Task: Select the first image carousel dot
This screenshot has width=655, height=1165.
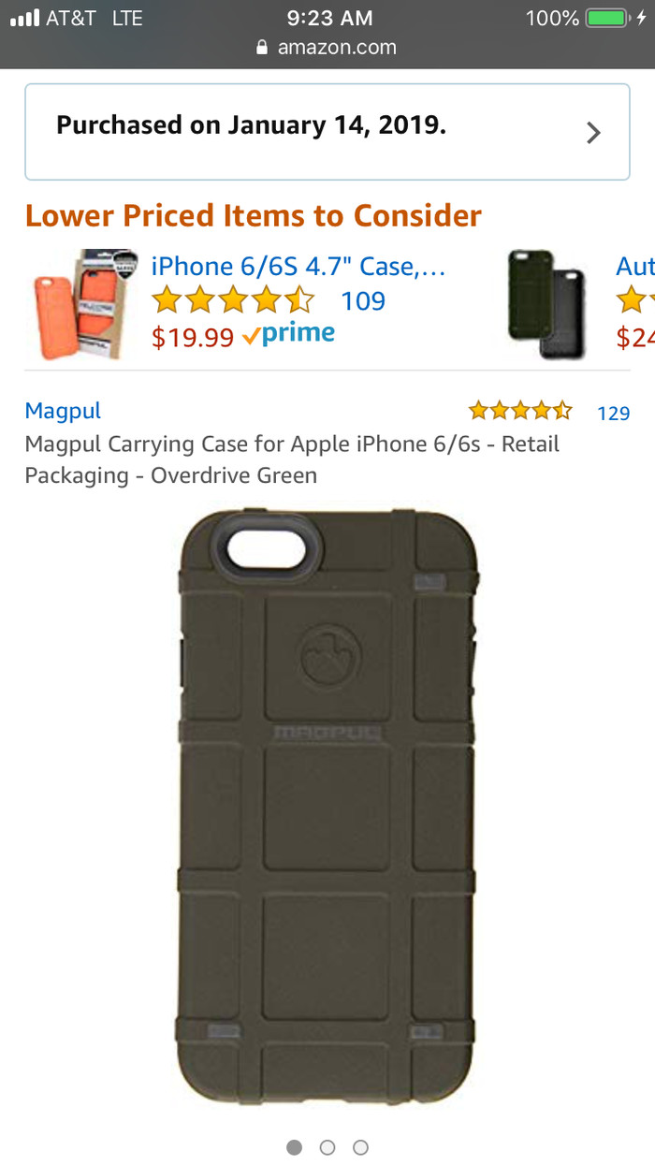Action: 294,1146
